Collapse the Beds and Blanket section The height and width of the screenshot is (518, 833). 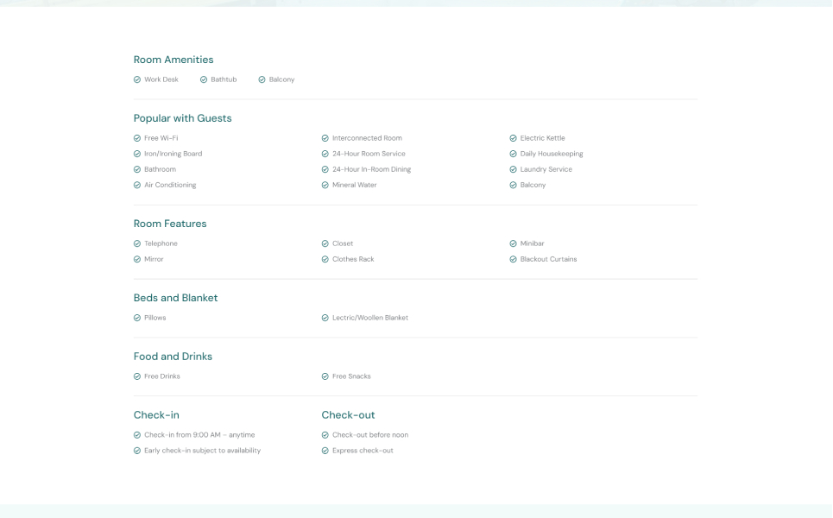(x=175, y=298)
